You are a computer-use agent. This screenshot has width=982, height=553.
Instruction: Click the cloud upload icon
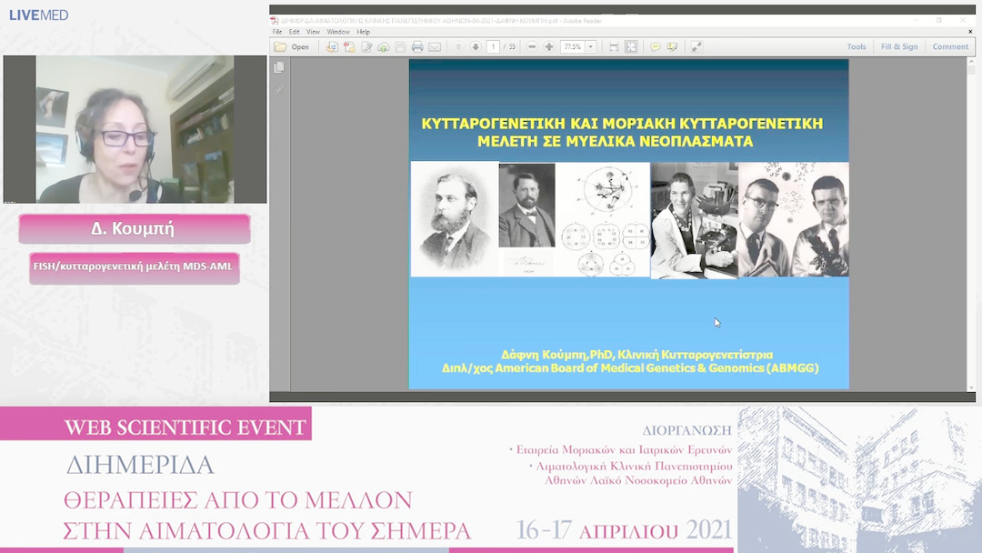[x=384, y=47]
